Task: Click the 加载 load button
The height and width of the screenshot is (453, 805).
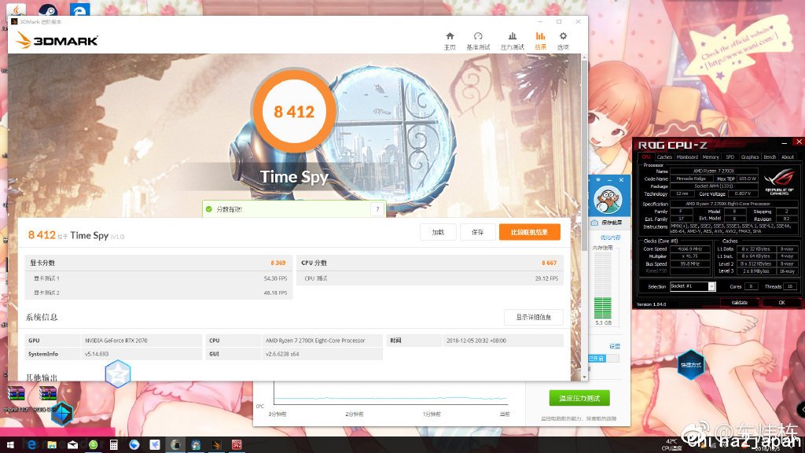Action: pyautogui.click(x=438, y=232)
